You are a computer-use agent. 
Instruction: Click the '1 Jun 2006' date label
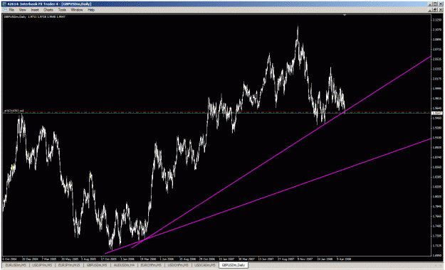point(167,259)
